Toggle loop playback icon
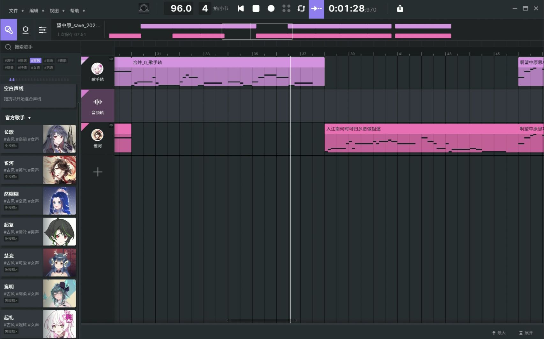The width and height of the screenshot is (544, 339). (301, 9)
